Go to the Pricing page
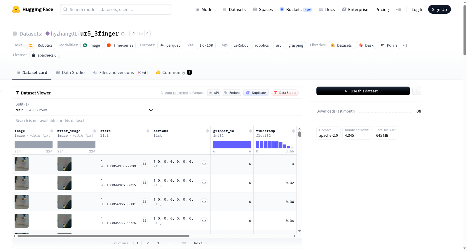The height and width of the screenshot is (251, 467). pyautogui.click(x=382, y=10)
